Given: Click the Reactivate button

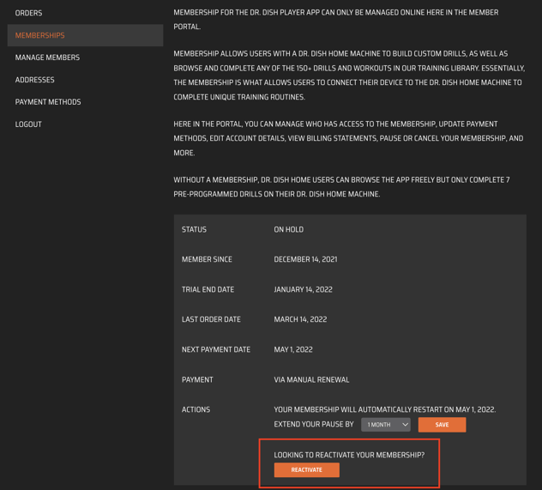Looking at the screenshot, I should click(307, 470).
